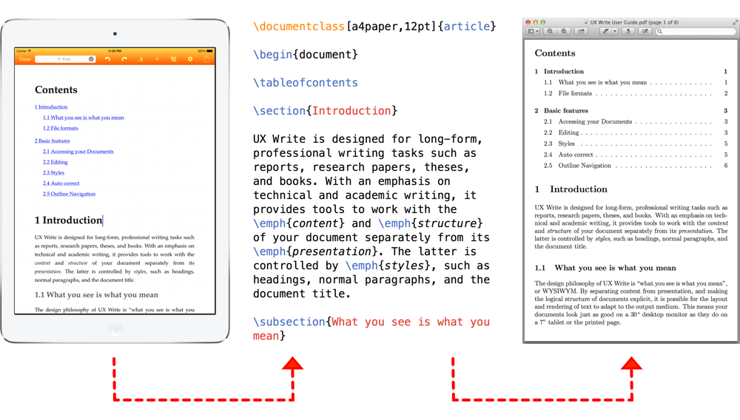
Task: Open the Find options dropdown arrow
Action: (x=91, y=59)
